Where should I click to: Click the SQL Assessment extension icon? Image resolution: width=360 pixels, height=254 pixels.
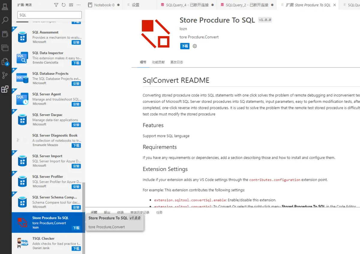[x=22, y=37]
